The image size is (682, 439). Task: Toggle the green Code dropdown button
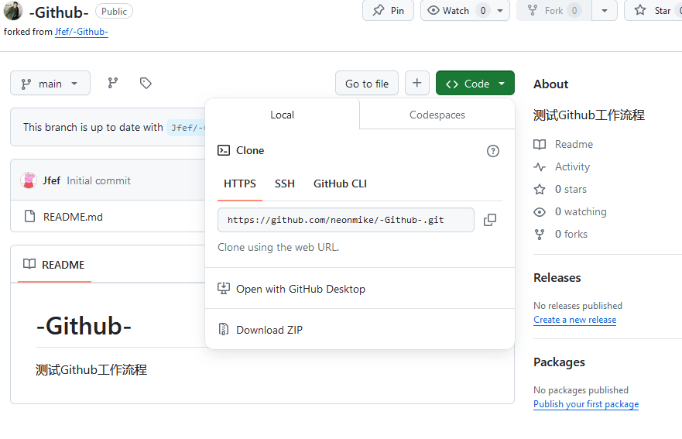[475, 83]
